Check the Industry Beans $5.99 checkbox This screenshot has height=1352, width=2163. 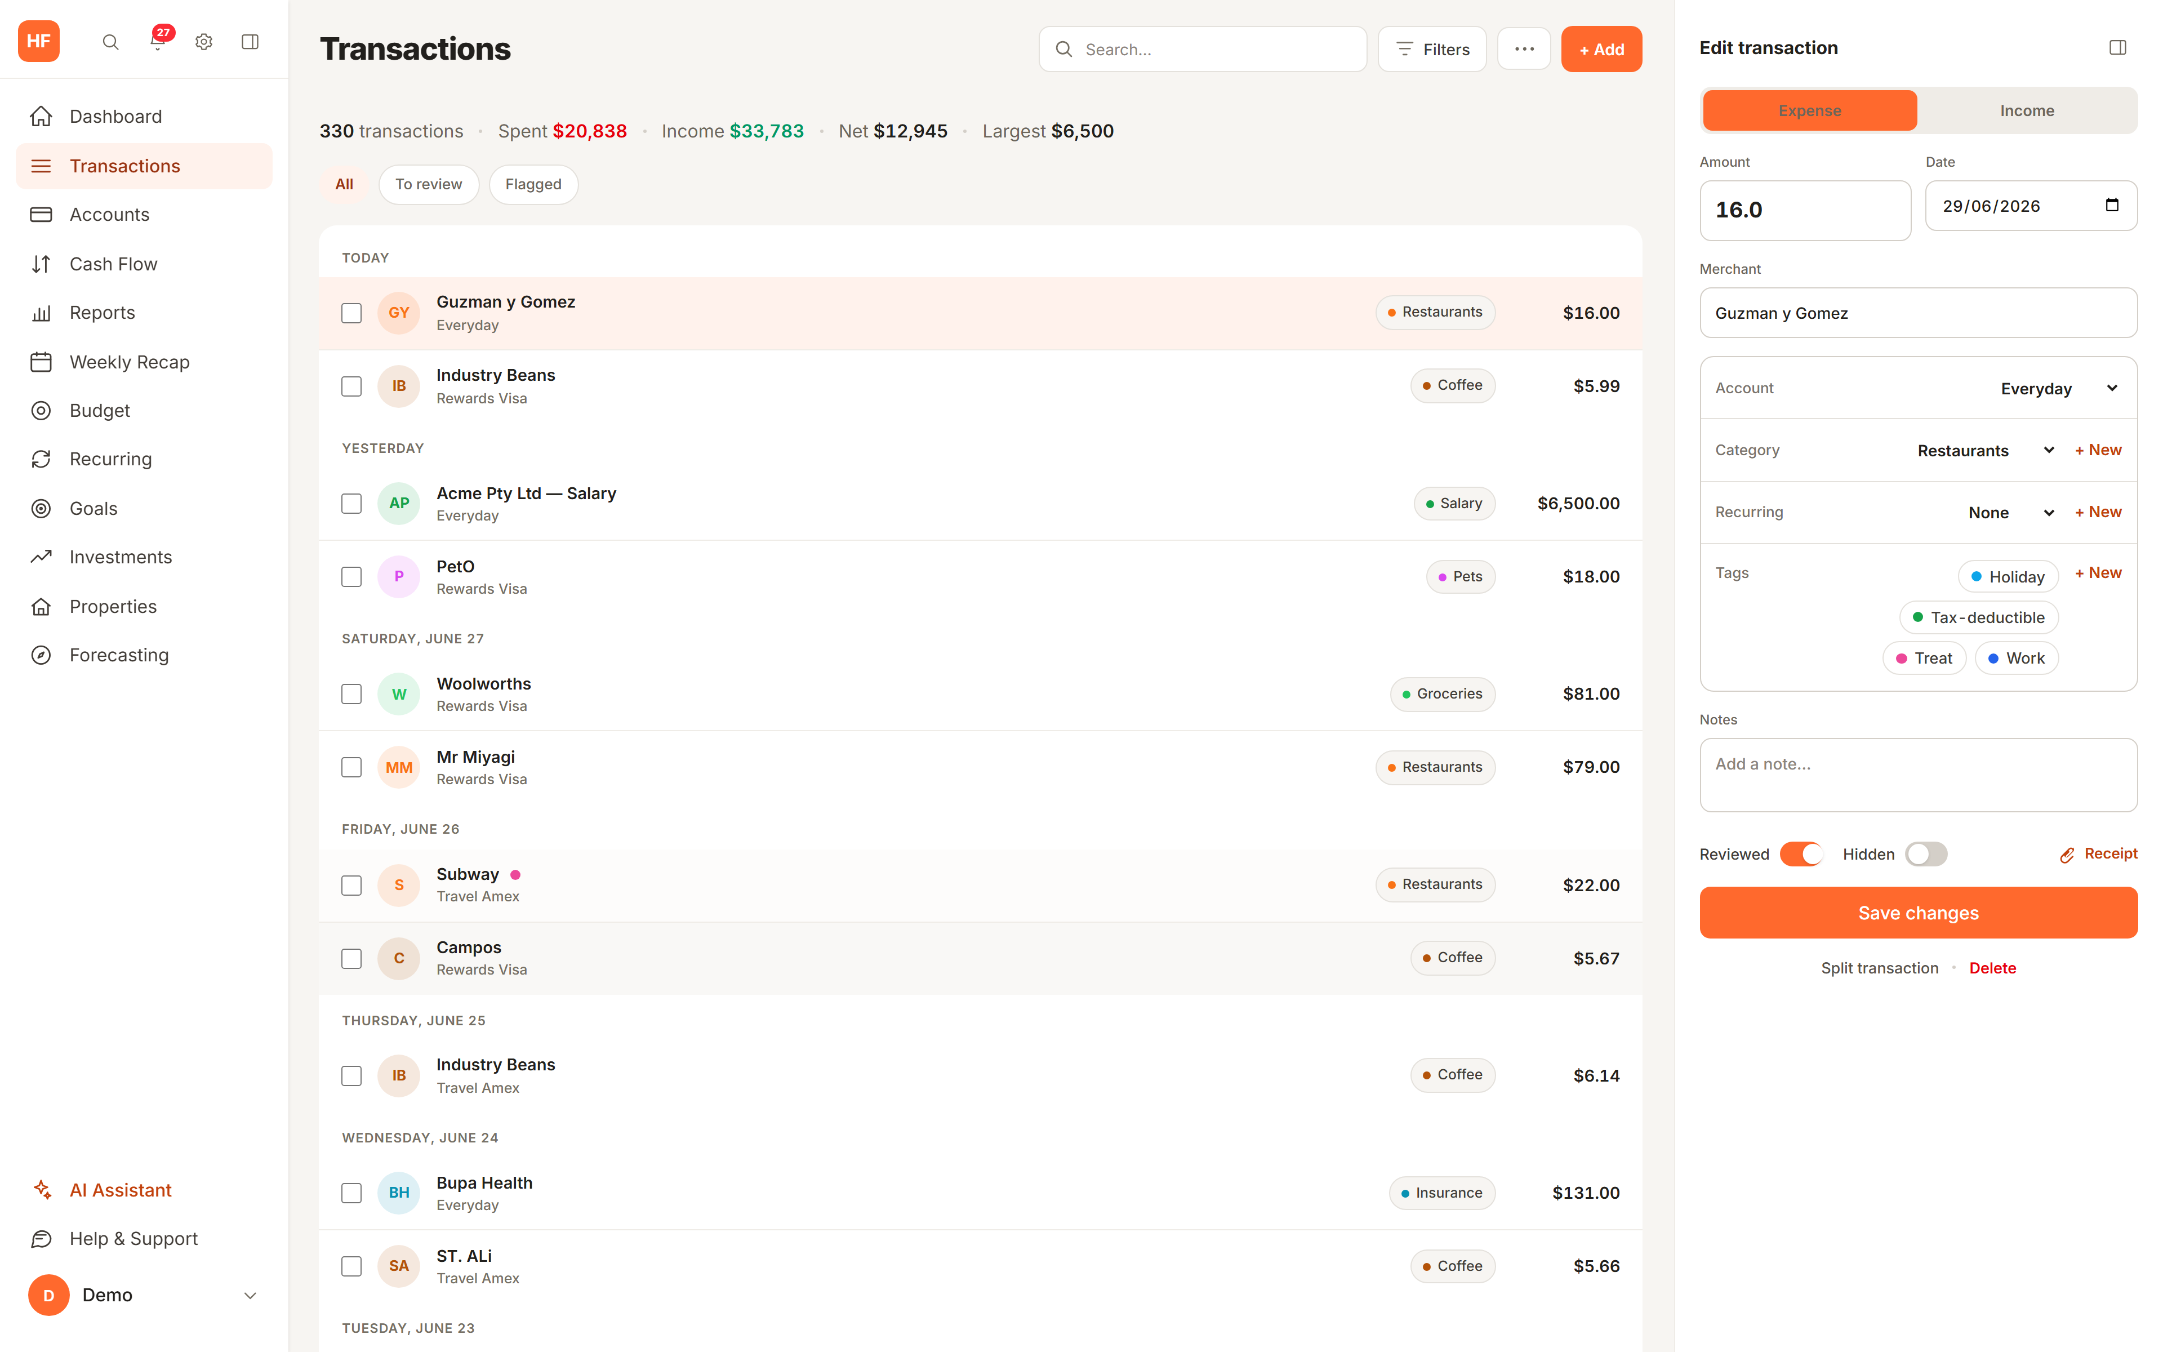pos(351,386)
